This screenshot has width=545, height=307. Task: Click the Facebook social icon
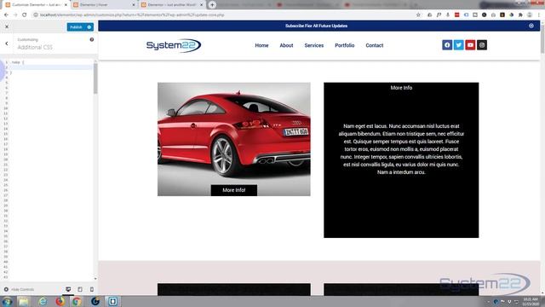point(447,45)
